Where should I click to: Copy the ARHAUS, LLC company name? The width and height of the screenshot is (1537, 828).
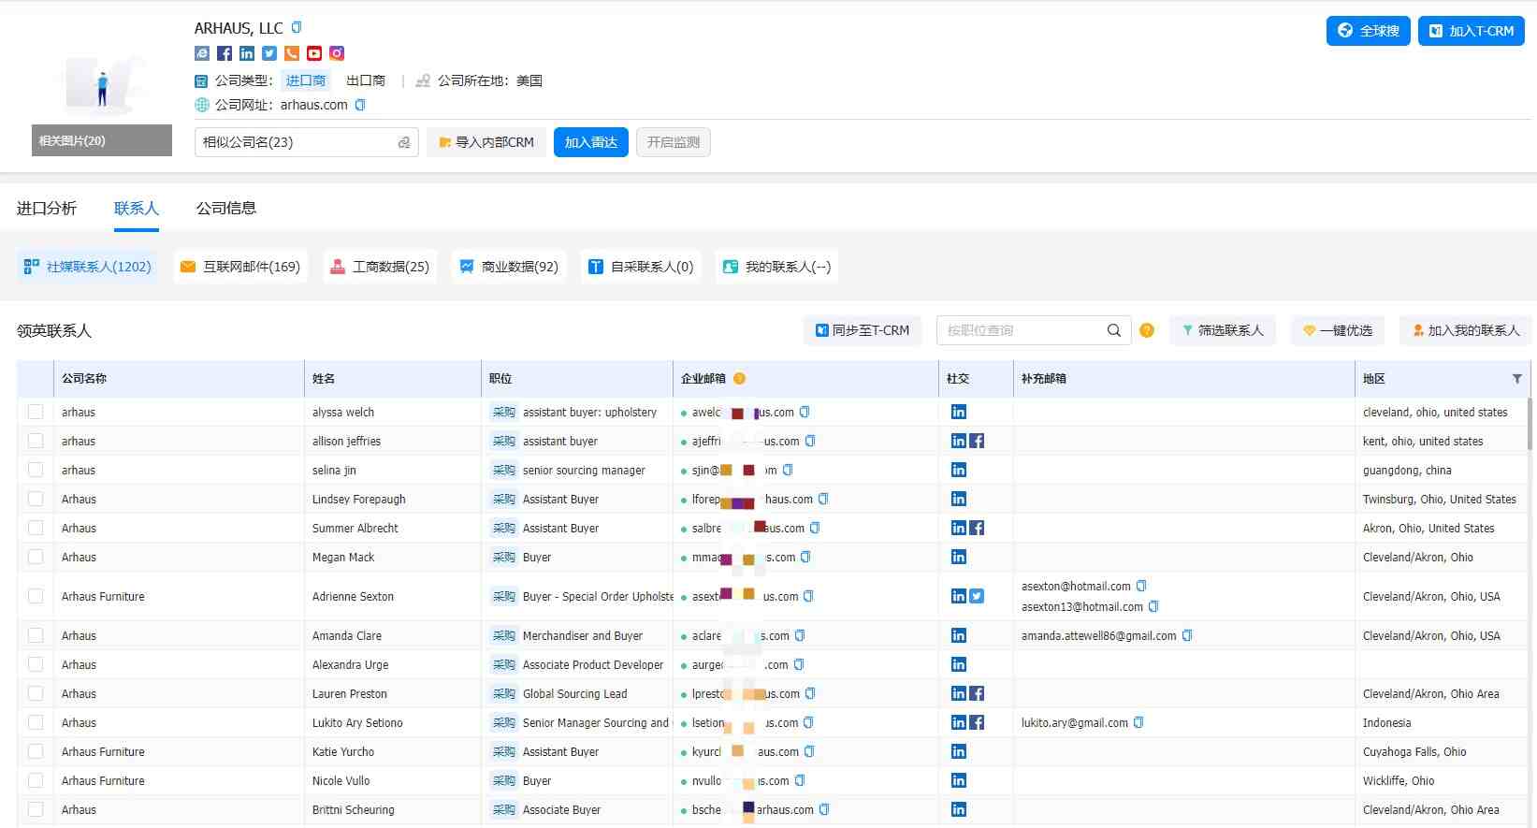pyautogui.click(x=297, y=27)
